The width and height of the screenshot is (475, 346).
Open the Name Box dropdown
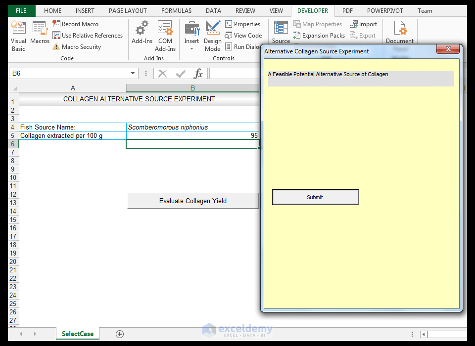[x=133, y=73]
